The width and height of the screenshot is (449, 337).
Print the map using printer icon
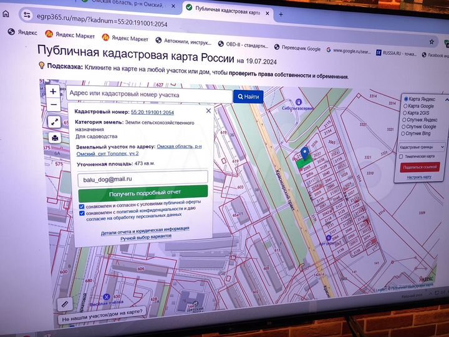click(55, 138)
